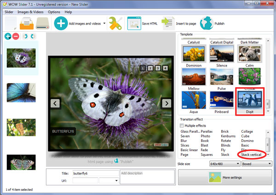The height and width of the screenshot is (195, 276).
Task: Open the Boxed layout dropdown
Action: (257, 164)
